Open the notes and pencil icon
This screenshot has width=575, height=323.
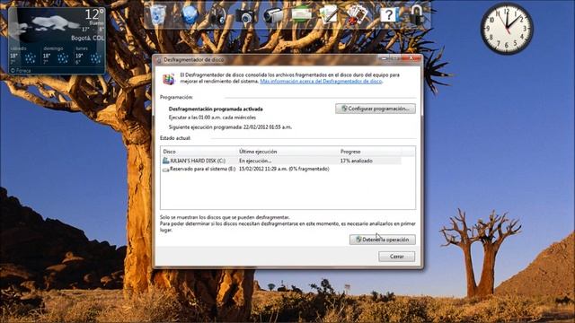tap(329, 15)
